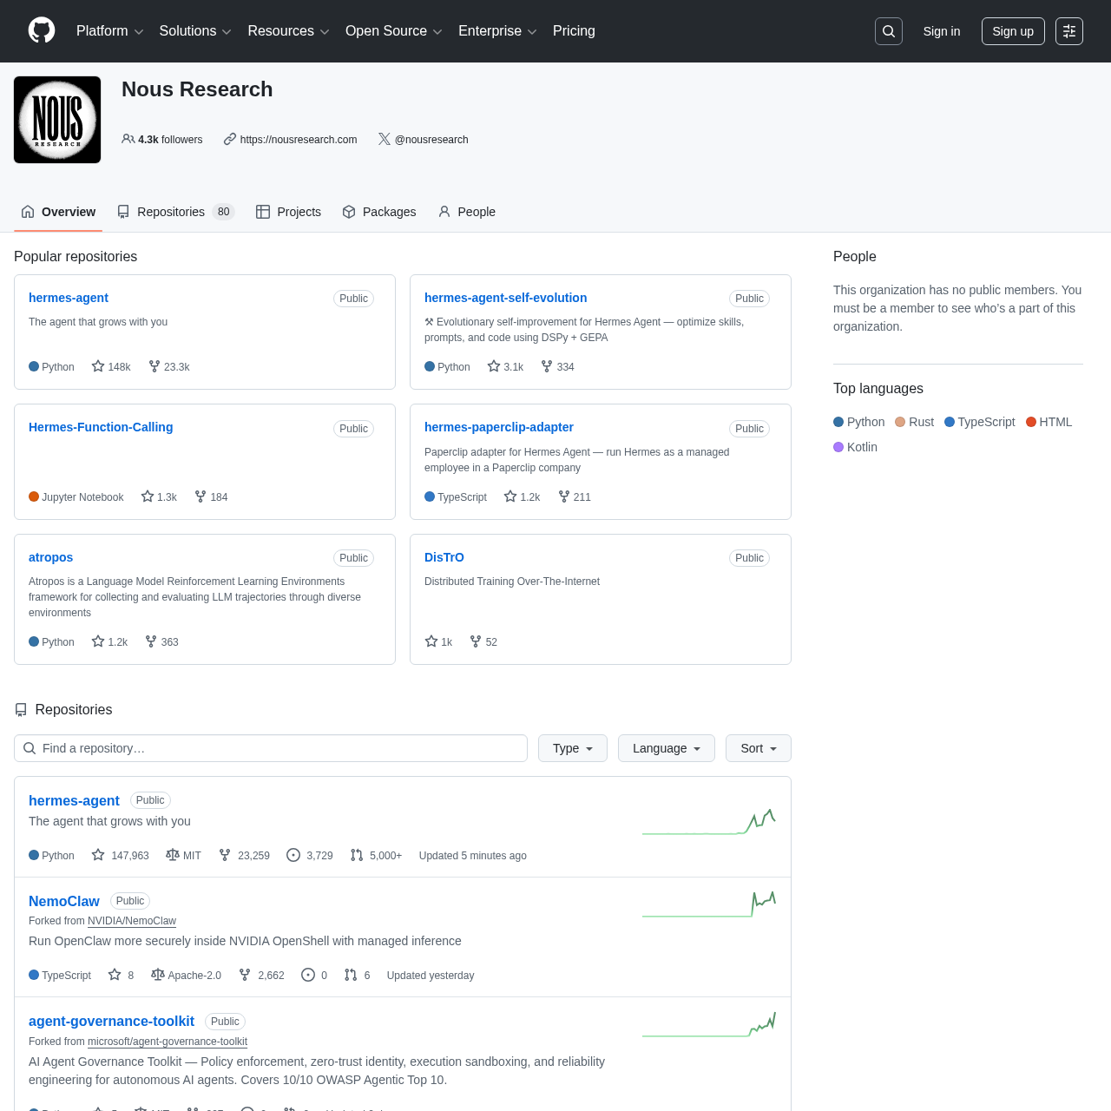Click star count 1.2k on atropos card
Viewport: 1111px width, 1111px height.
109,641
